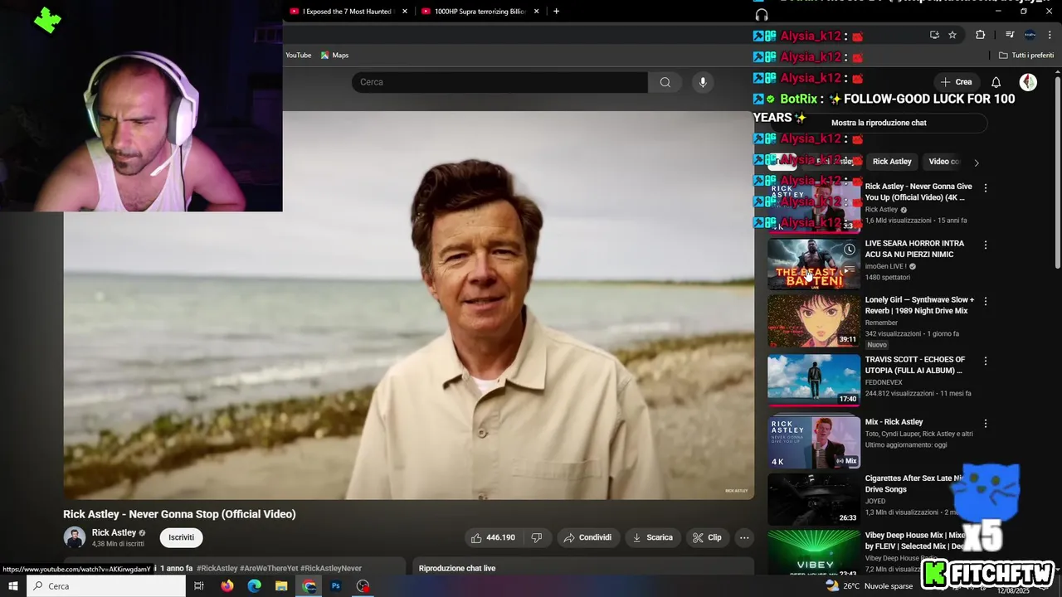This screenshot has width=1062, height=597.
Task: Open Travis Scott Echoes of Utopia thumbnail
Action: pyautogui.click(x=814, y=380)
